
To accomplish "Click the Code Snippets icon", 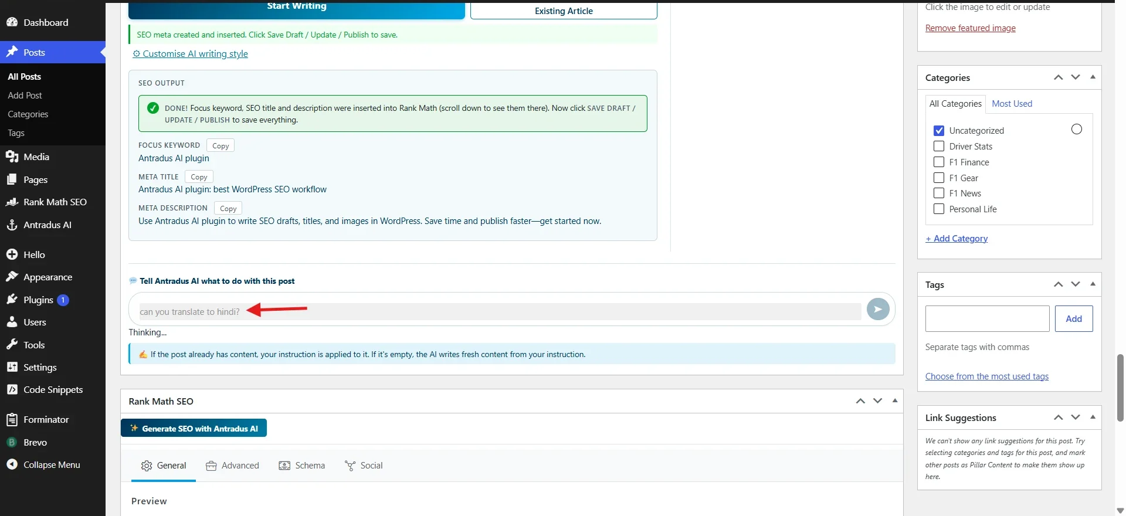I will click(x=12, y=389).
